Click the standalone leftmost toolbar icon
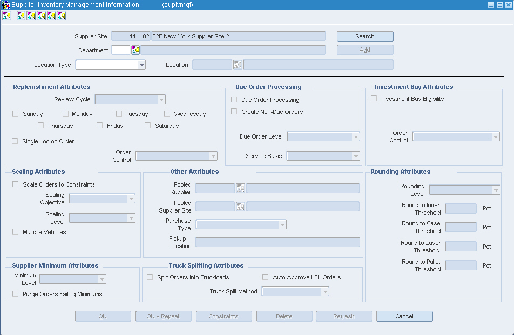The width and height of the screenshot is (515, 335). pos(7,16)
